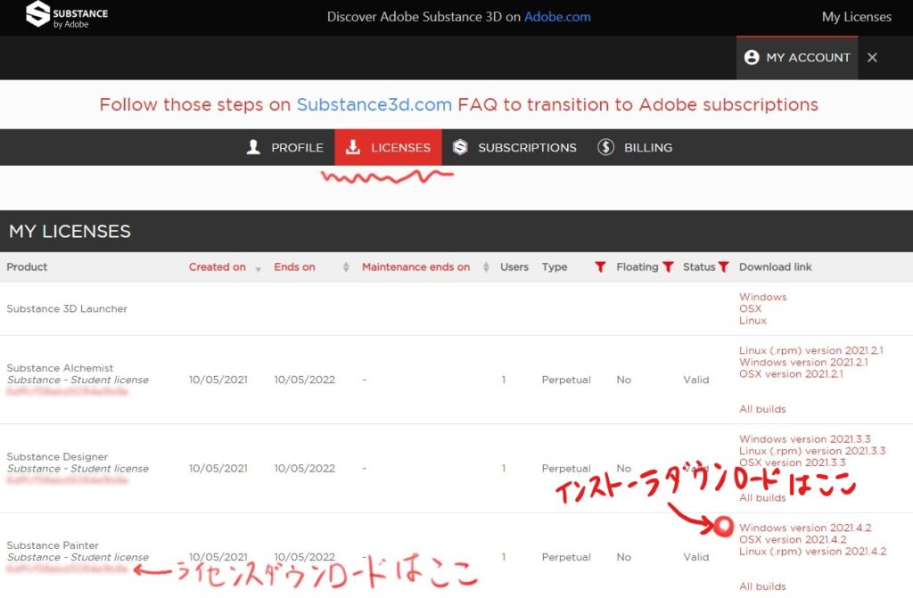Click the Subscriptions S badge icon
Image resolution: width=913 pixels, height=598 pixels.
[x=460, y=147]
